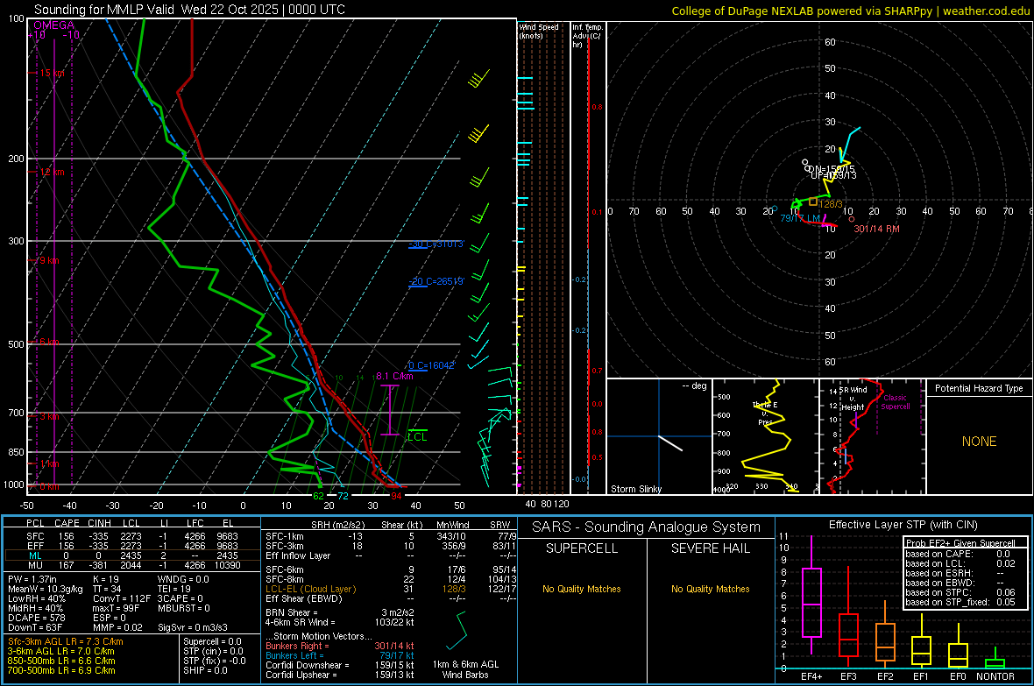Viewport: 1034px width, 686px height.
Task: Select the highlighted ML parcel row
Action: click(x=132, y=555)
